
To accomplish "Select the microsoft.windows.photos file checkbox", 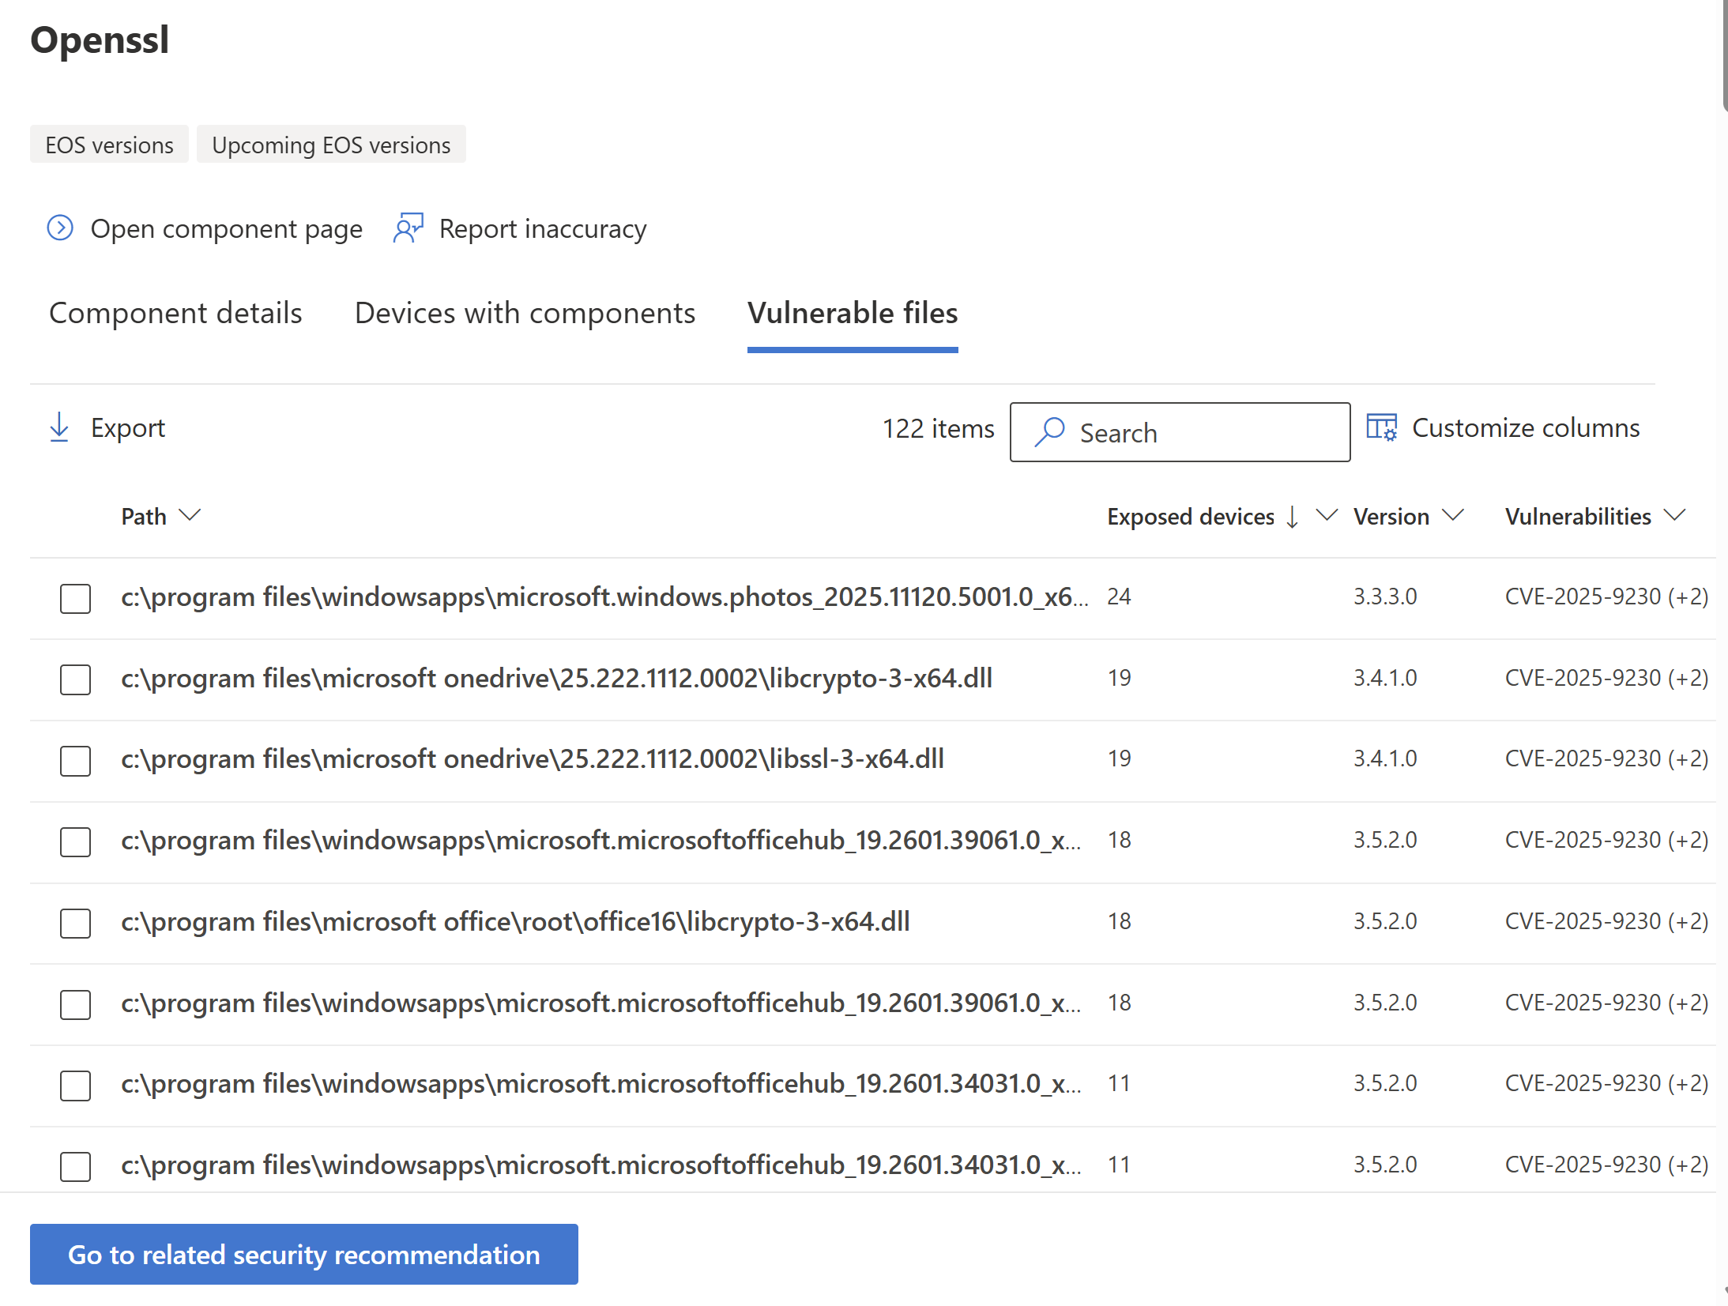I will [x=74, y=599].
